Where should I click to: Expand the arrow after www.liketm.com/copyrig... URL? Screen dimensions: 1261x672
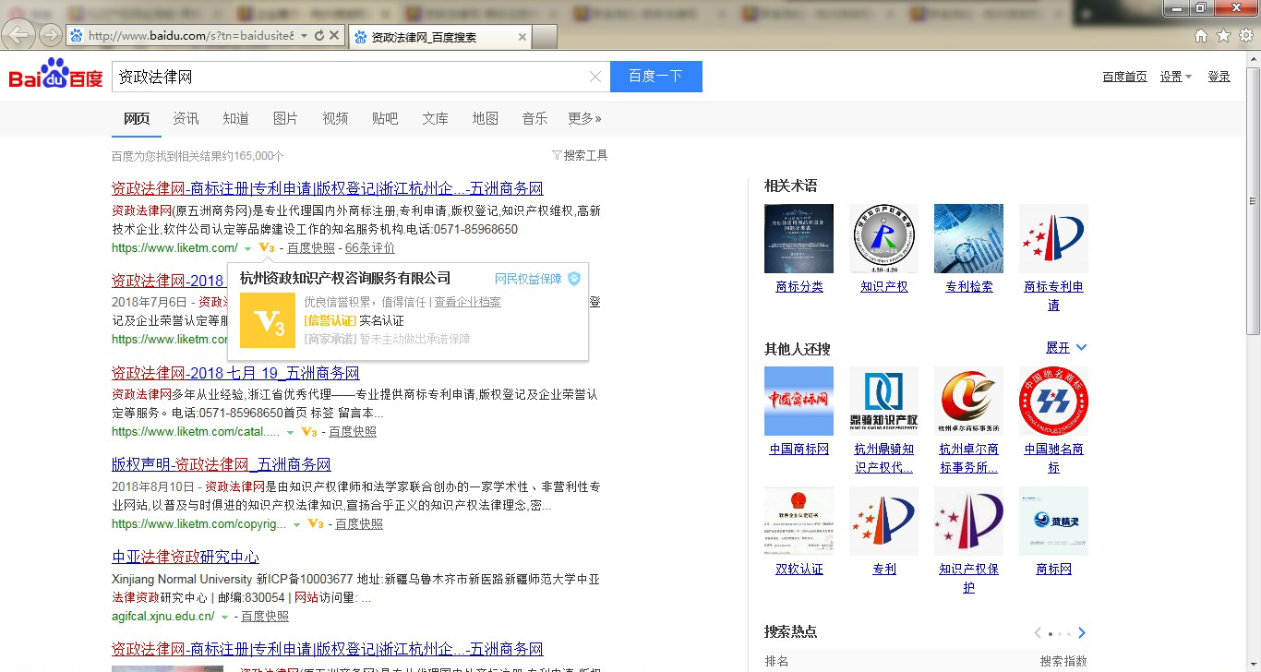point(296,524)
